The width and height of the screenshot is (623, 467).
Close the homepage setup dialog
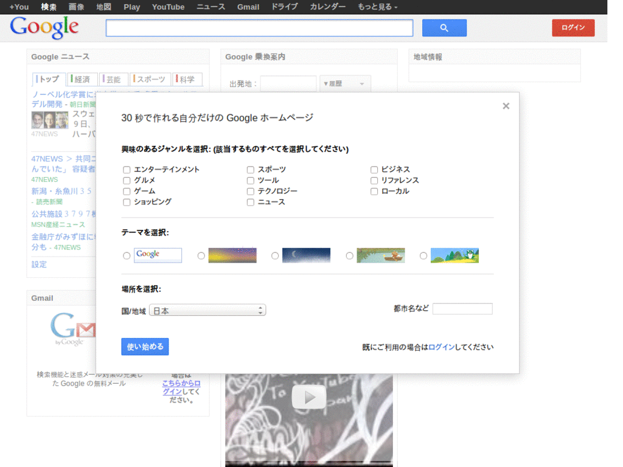(x=506, y=106)
